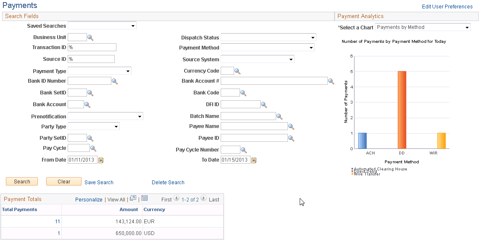Viewport: 480px width, 243px height.
Task: Open the Select a Chart dropdown
Action: [466, 27]
